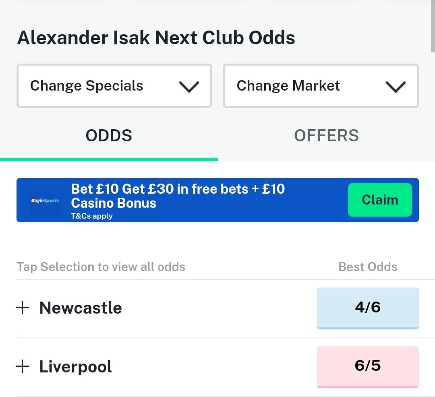Claim the BoyleSports free bets offer
The image size is (435, 397).
pyautogui.click(x=380, y=200)
